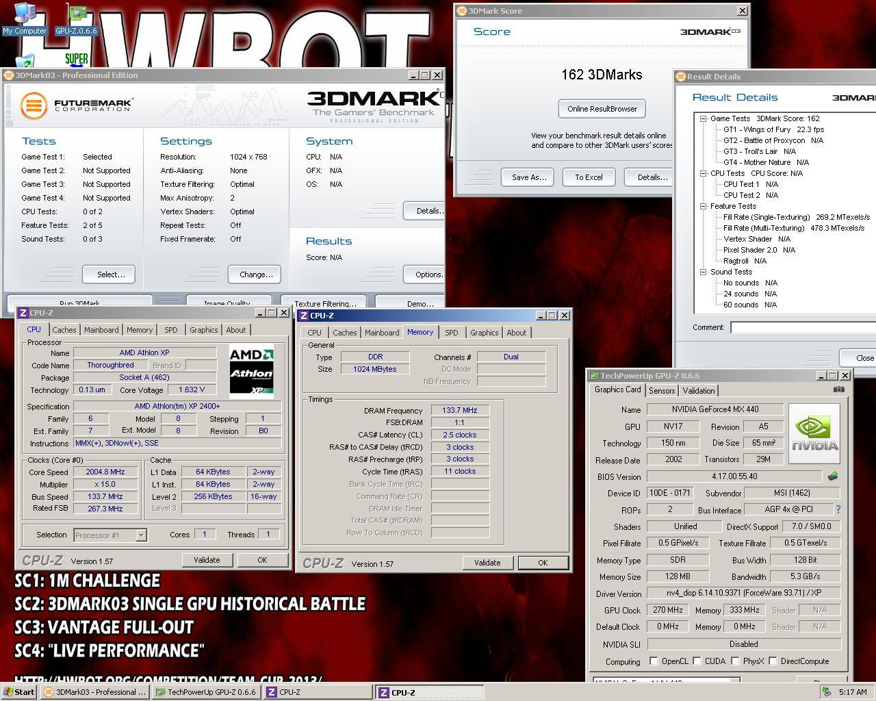
Task: Click the 3DMark Score window title icon
Action: tap(461, 11)
